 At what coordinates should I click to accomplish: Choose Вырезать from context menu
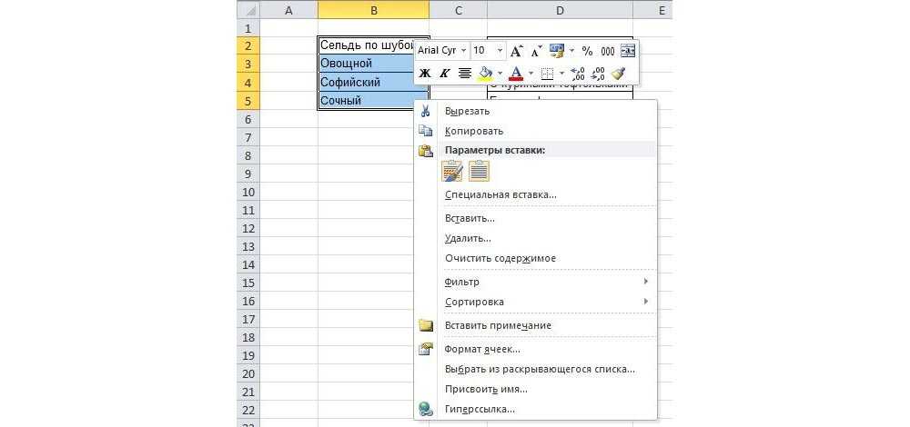point(467,111)
